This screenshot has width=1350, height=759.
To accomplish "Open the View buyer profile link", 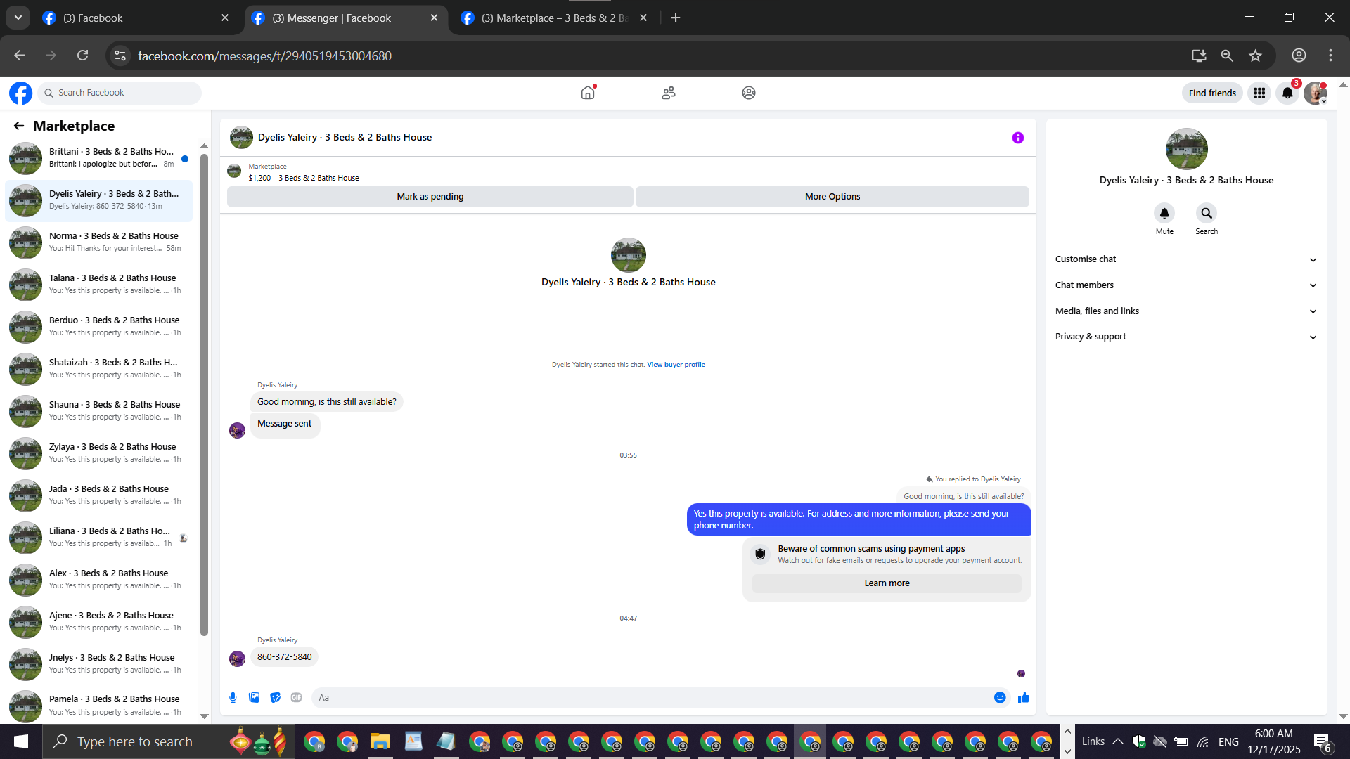I will coord(676,365).
